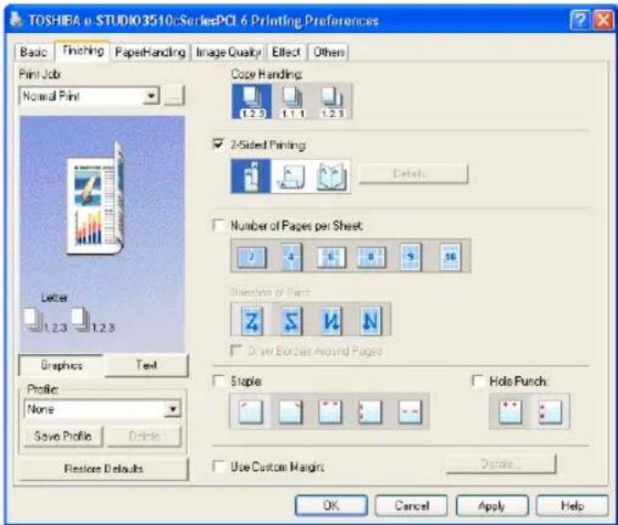Select upper-left single staple icon

click(x=250, y=412)
